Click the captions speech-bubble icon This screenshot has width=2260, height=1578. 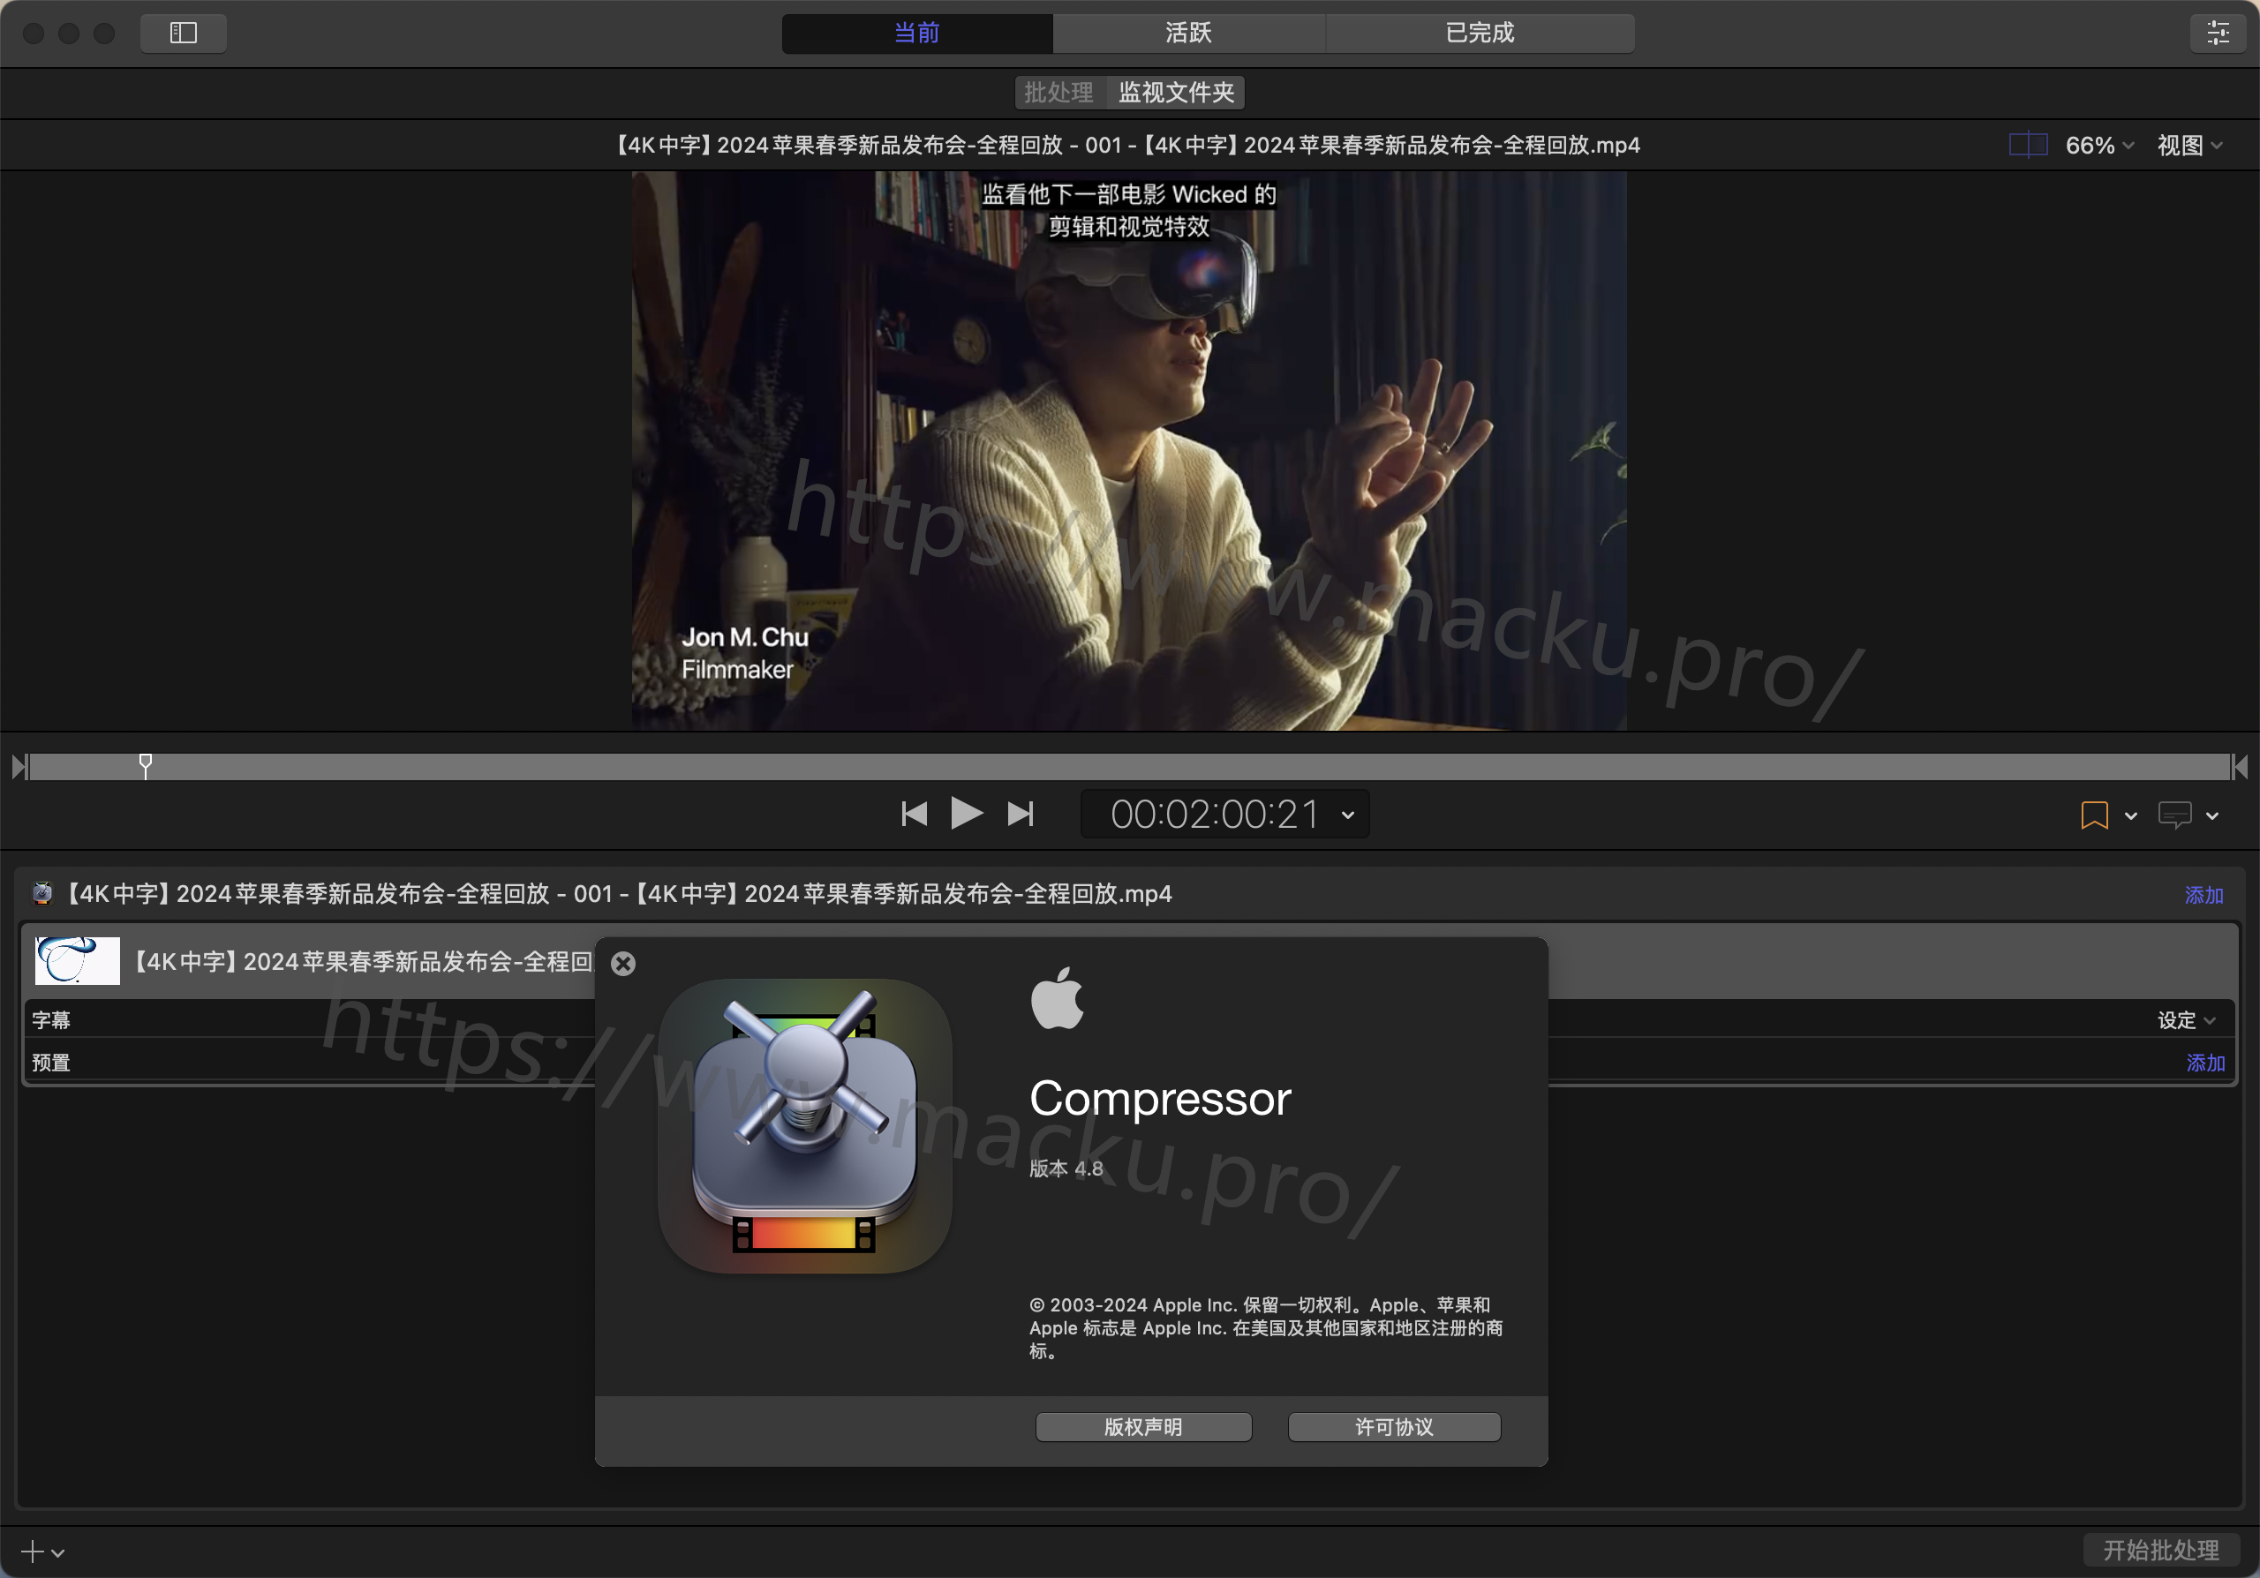click(x=2174, y=815)
